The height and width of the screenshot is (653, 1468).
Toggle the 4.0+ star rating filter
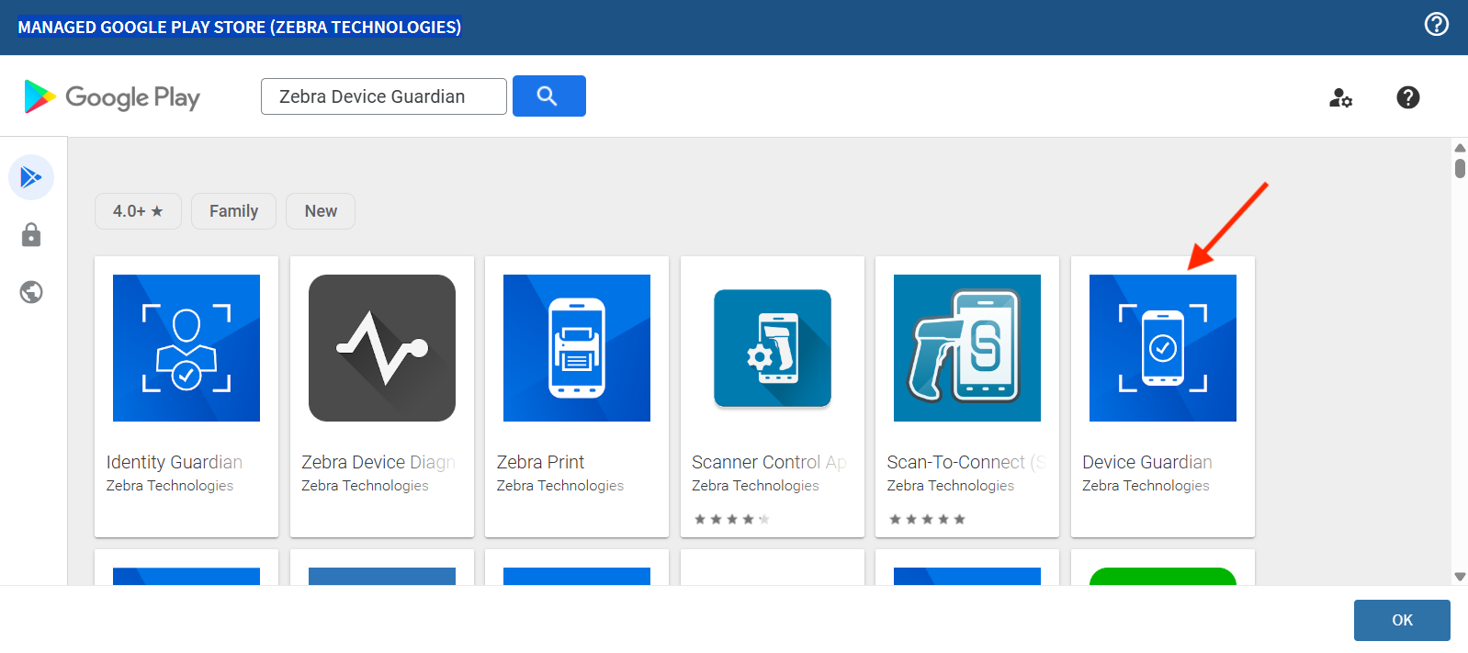coord(138,211)
